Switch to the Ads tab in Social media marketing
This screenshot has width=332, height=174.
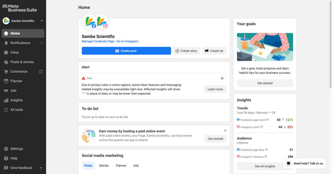click(136, 166)
